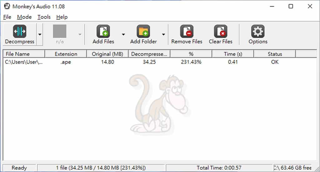Click the 231.43% ratio cell

tap(191, 62)
